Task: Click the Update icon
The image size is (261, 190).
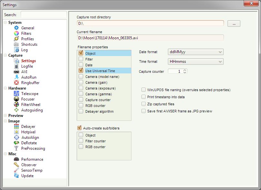Action: coord(16,176)
